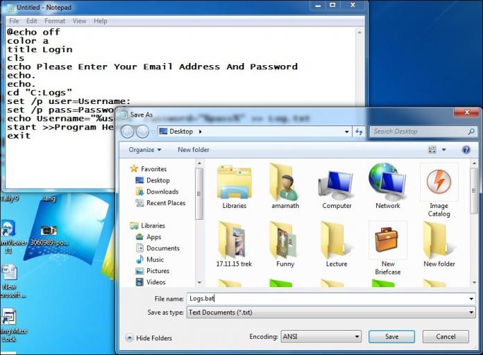
Task: Click the 'exit' line in Notepad
Action: point(19,135)
